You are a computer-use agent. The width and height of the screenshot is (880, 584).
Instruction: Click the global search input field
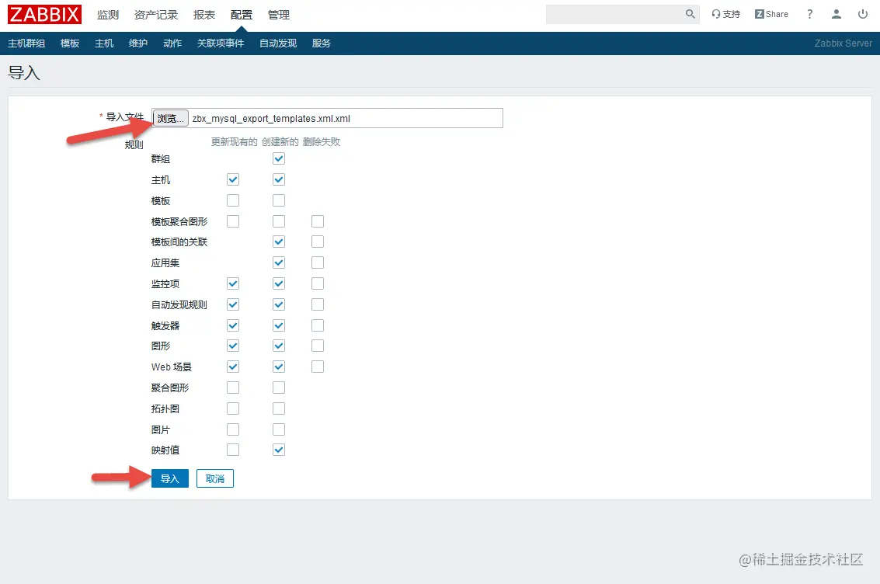[x=614, y=13]
